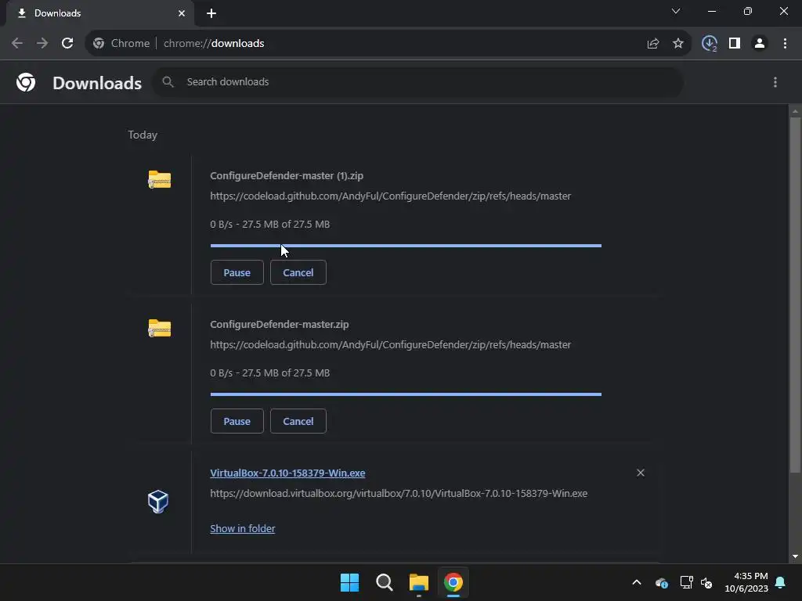Open the VirtualBox-7.0.10-158379-Win.exe file link
This screenshot has width=802, height=601.
click(287, 473)
